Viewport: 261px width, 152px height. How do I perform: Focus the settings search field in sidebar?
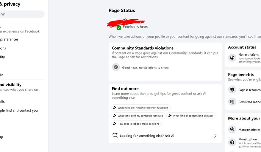tap(22, 14)
